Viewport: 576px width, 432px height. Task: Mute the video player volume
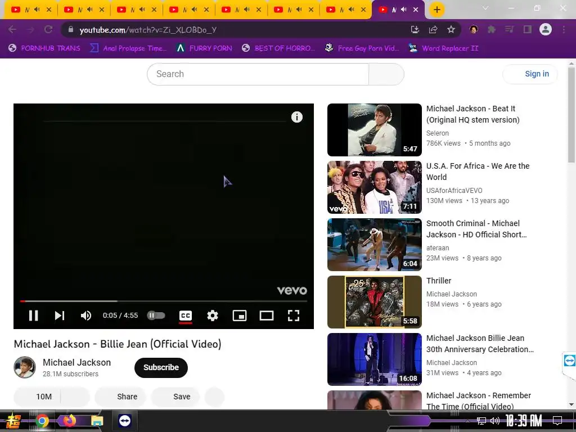(86, 316)
